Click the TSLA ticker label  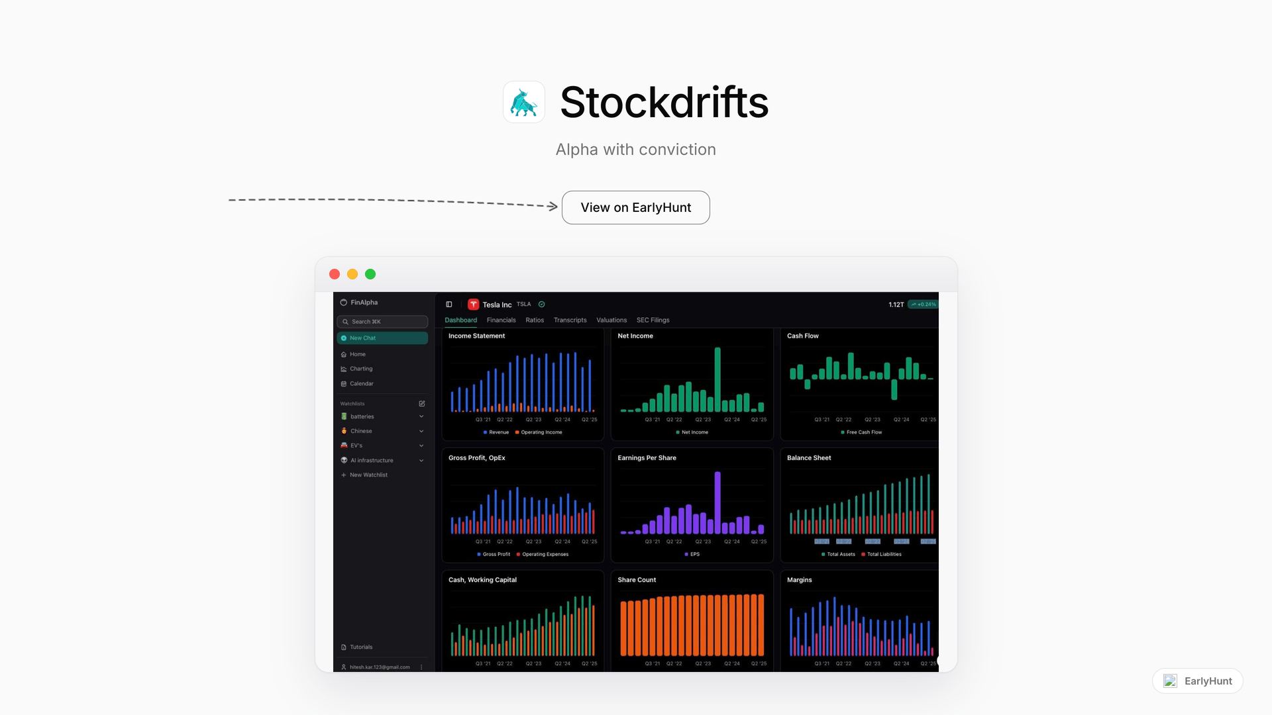tap(524, 305)
